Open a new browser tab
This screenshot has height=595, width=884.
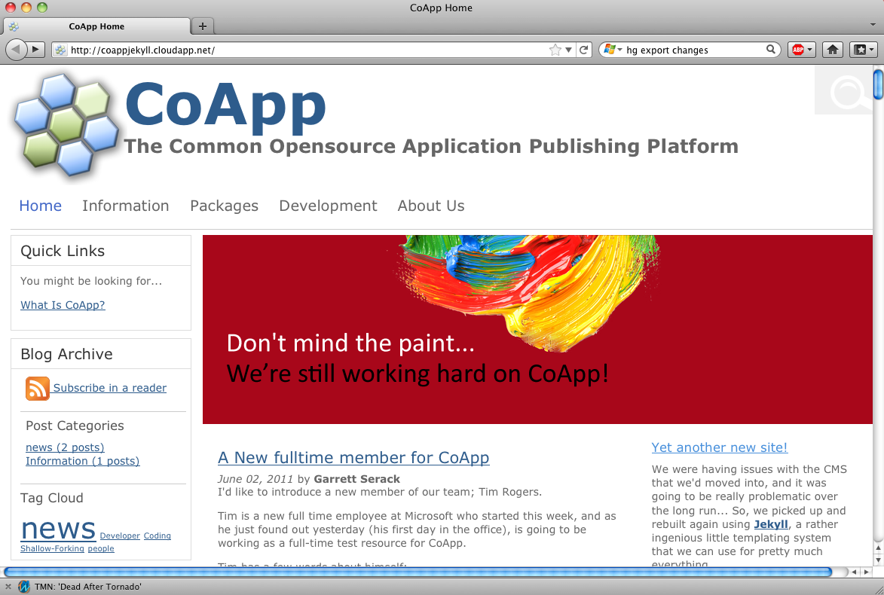pyautogui.click(x=202, y=26)
